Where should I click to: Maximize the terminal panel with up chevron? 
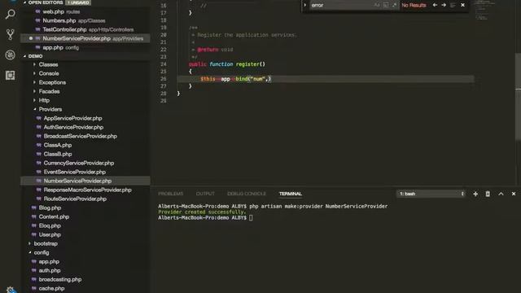point(501,194)
